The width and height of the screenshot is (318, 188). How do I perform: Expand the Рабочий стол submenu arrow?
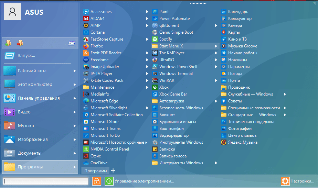(x=75, y=71)
